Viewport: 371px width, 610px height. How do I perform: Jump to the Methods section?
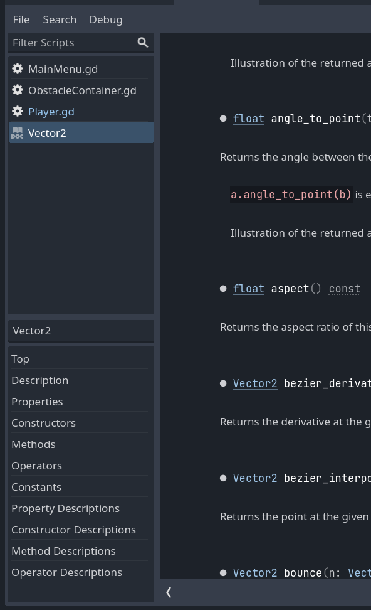click(x=33, y=444)
